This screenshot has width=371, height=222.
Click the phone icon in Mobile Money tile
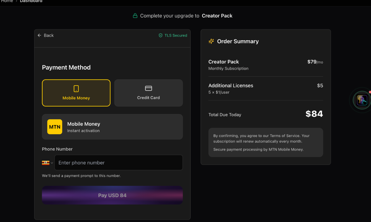[76, 88]
